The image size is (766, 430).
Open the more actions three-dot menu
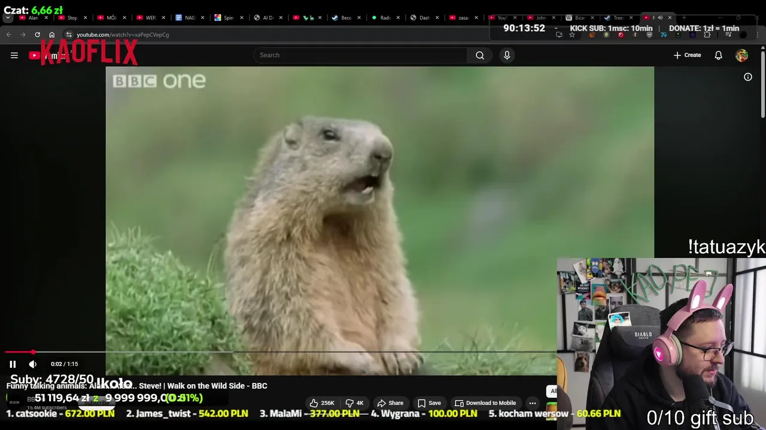pyautogui.click(x=532, y=403)
